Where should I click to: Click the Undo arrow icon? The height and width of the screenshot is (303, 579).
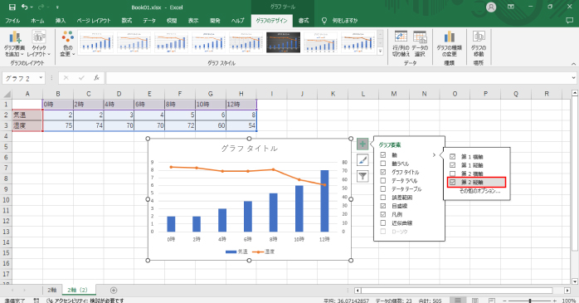click(x=24, y=7)
